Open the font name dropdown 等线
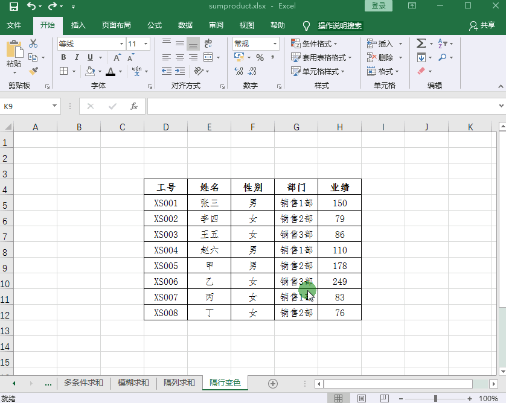This screenshot has height=403, width=506. (121, 44)
